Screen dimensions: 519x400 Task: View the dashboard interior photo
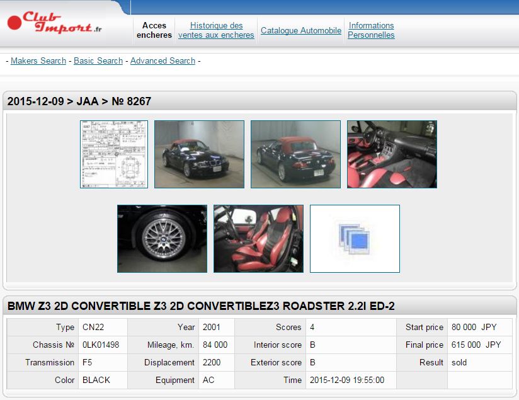click(x=392, y=154)
